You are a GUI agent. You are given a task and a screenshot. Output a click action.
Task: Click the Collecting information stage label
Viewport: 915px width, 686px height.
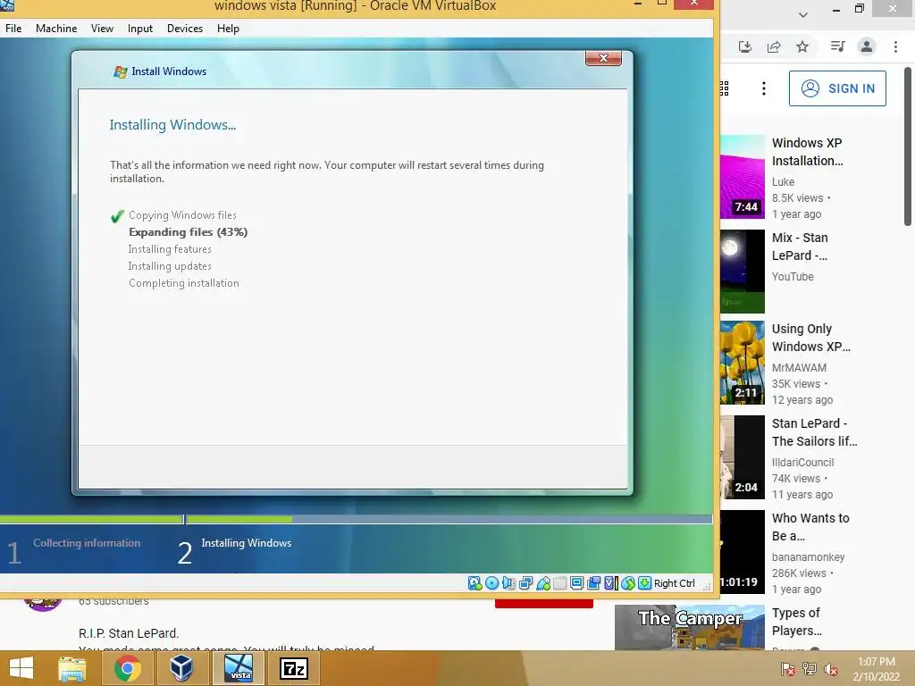(x=87, y=542)
